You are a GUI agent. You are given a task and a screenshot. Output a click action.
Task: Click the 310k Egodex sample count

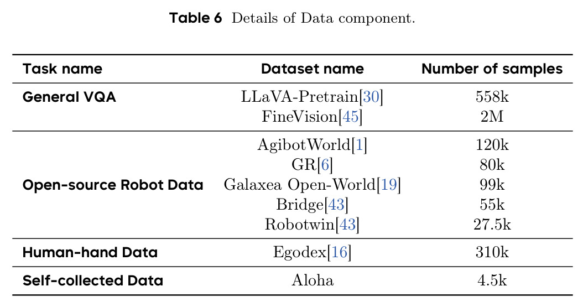[492, 252]
